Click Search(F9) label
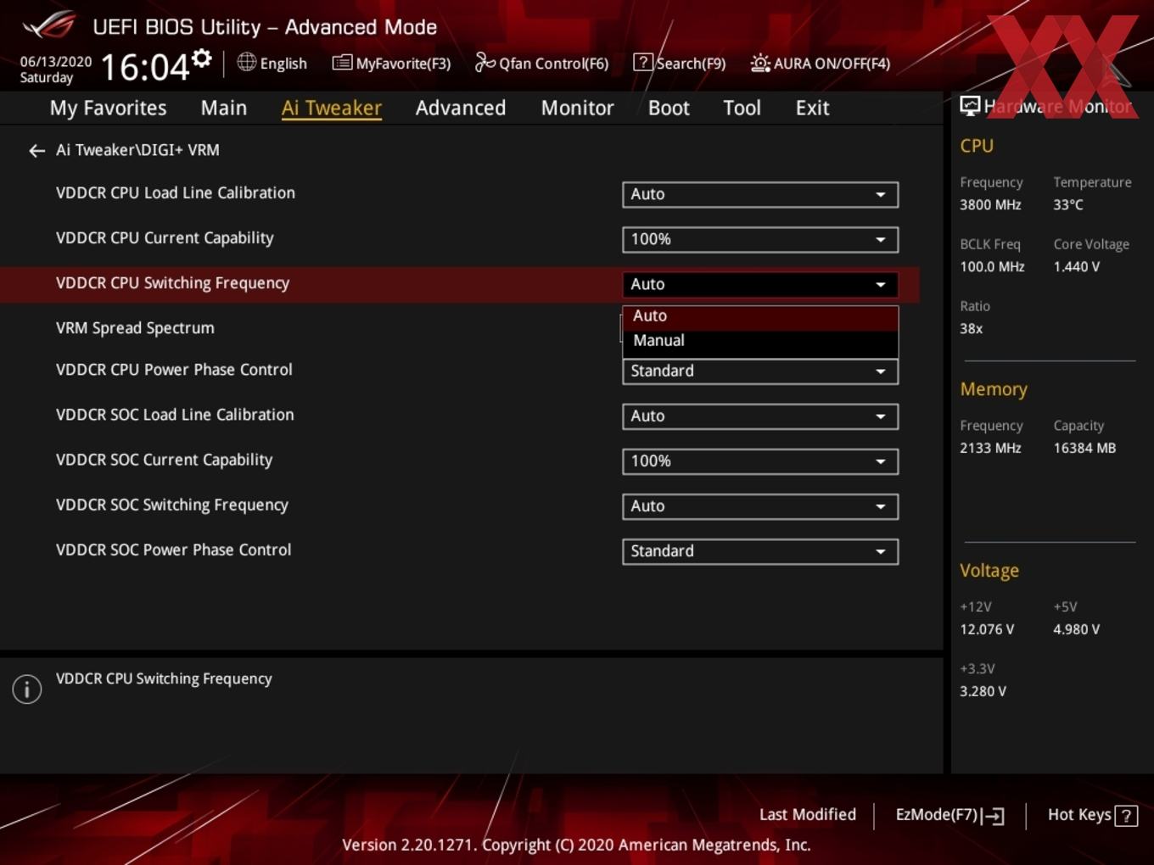 [691, 64]
